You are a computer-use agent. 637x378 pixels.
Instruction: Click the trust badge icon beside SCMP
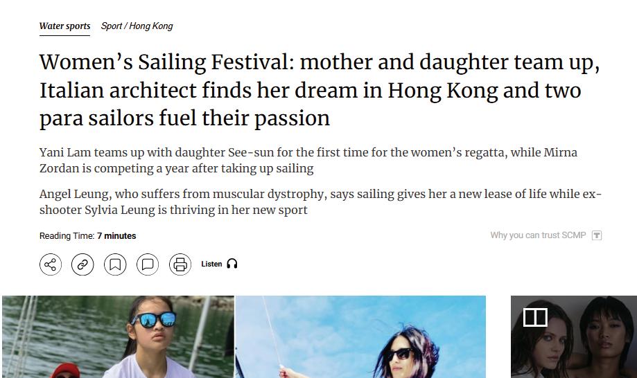[596, 235]
